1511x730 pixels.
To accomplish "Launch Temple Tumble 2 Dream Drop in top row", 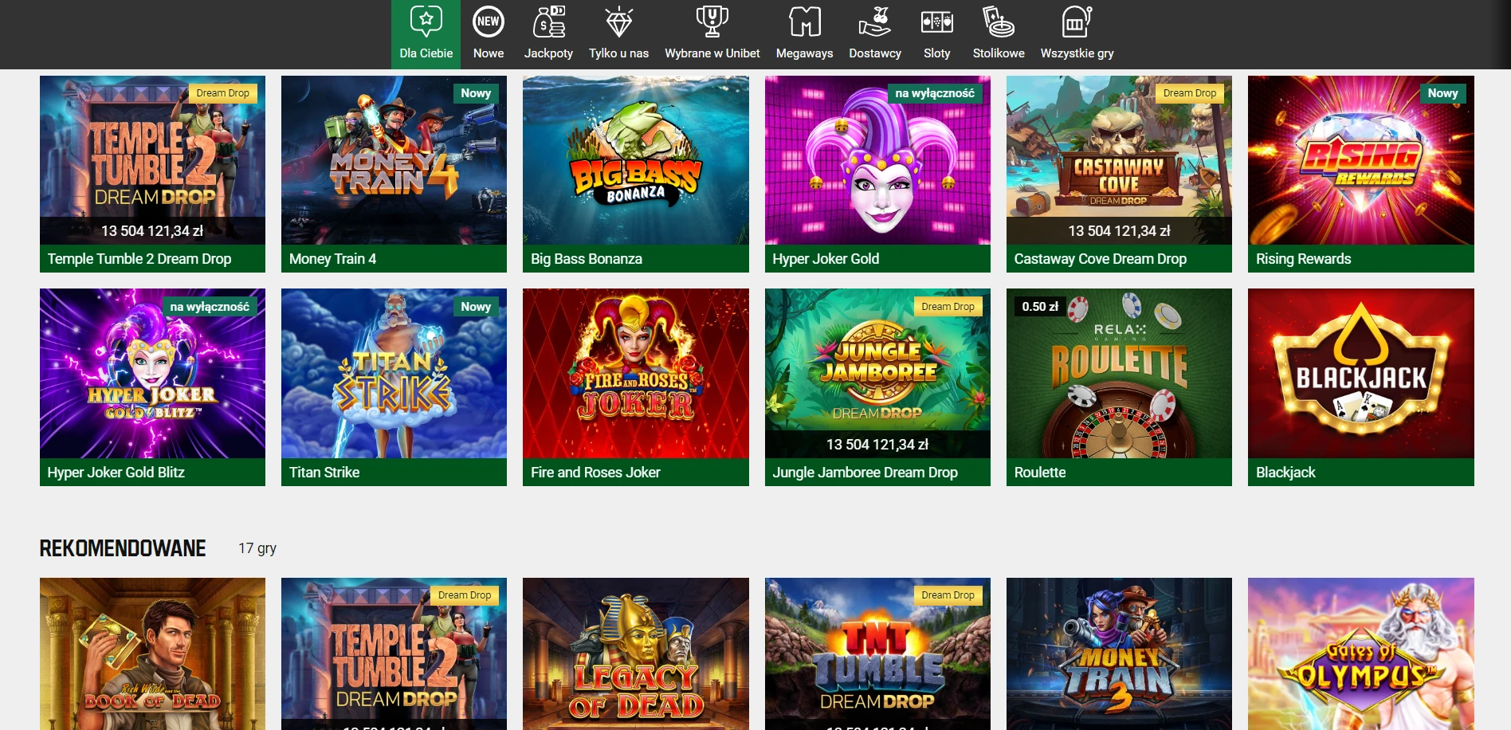I will 152,174.
